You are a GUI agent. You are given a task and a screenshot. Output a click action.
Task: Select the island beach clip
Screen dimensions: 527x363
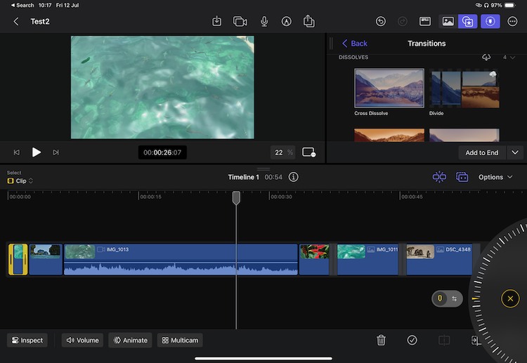tap(46, 260)
